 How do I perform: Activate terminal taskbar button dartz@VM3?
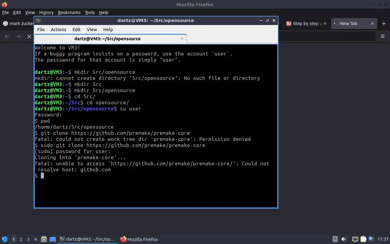coord(88,239)
